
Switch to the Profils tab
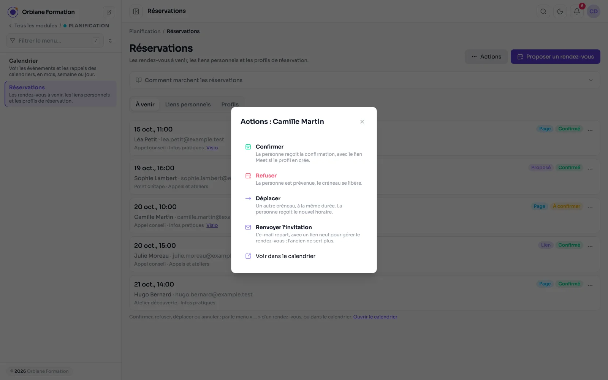230,104
